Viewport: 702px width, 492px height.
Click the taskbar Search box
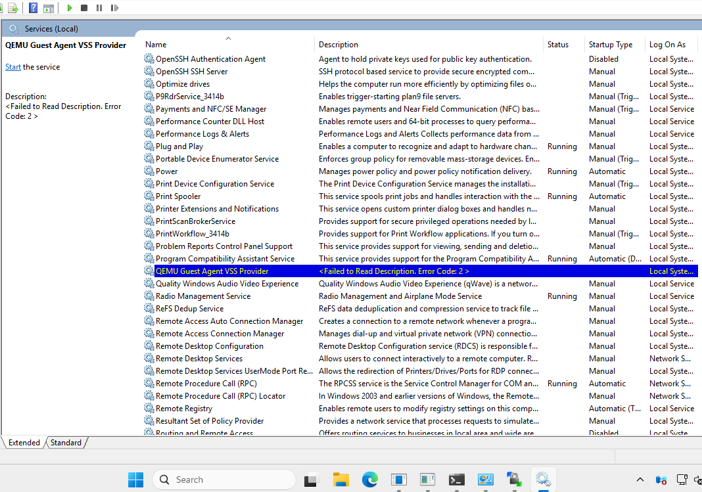point(224,480)
